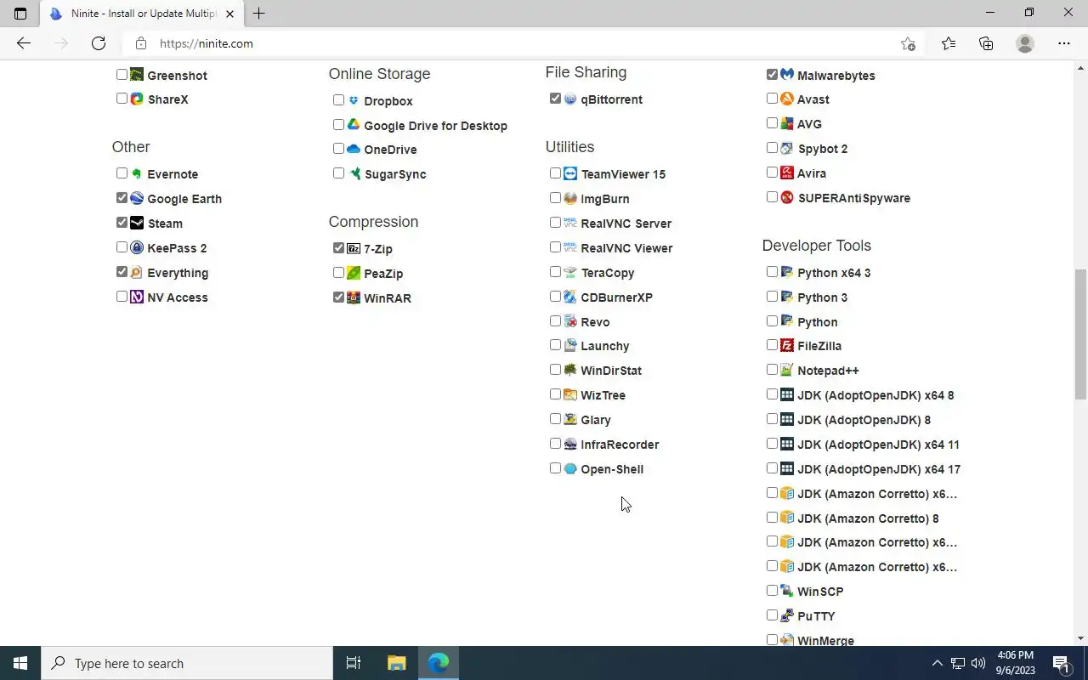Uncheck the qBittorrent checkbox
Screen dimensions: 1088x680
point(555,98)
